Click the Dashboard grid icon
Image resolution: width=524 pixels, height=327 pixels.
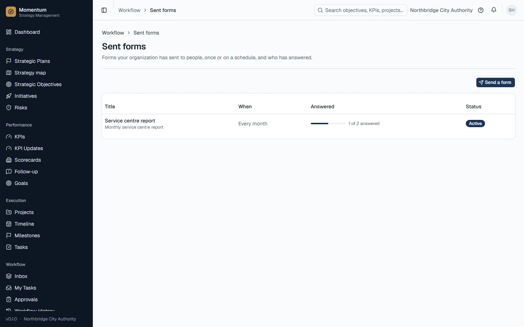(x=9, y=32)
